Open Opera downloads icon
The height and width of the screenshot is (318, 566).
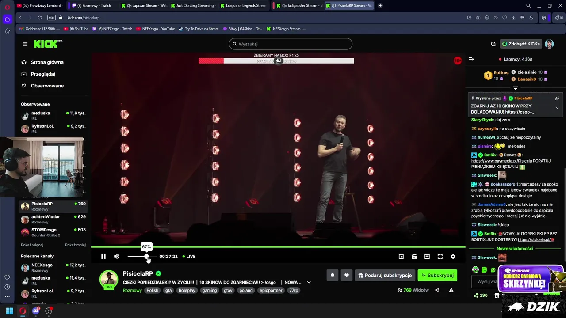tap(513, 18)
